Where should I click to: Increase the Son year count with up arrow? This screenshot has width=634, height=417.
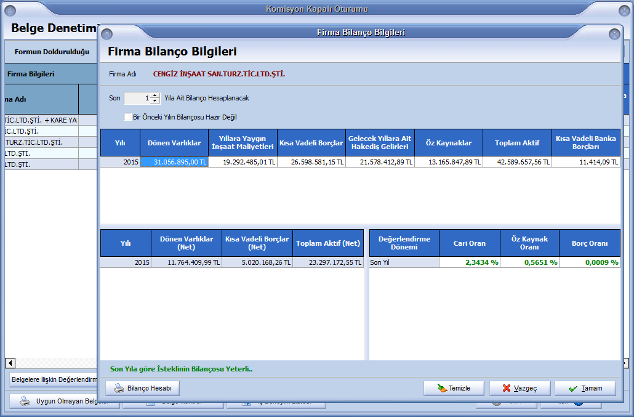(154, 95)
